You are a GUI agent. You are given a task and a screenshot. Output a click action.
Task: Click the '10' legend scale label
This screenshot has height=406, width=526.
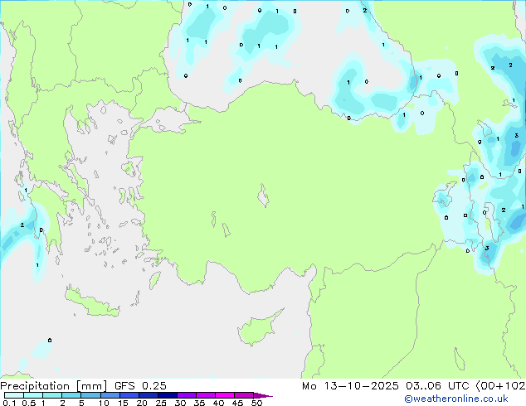click(104, 403)
